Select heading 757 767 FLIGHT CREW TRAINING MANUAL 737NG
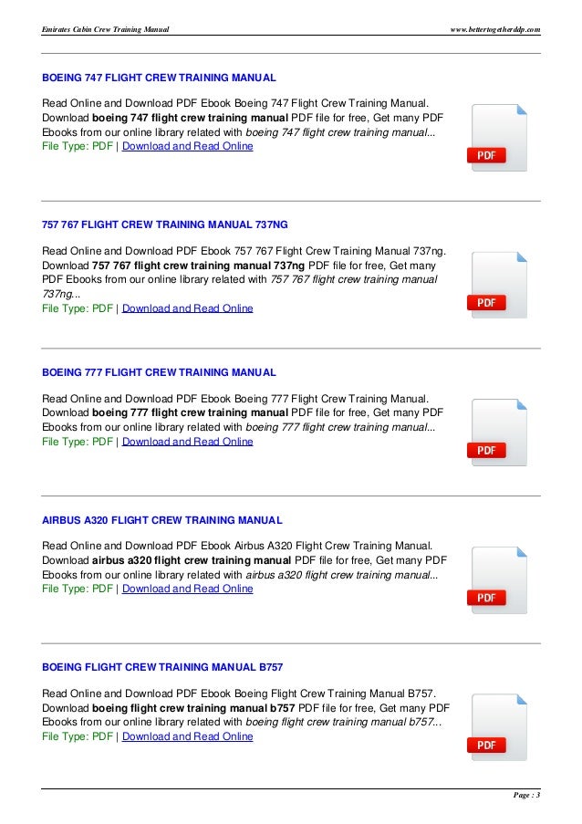The image size is (582, 824). point(165,224)
